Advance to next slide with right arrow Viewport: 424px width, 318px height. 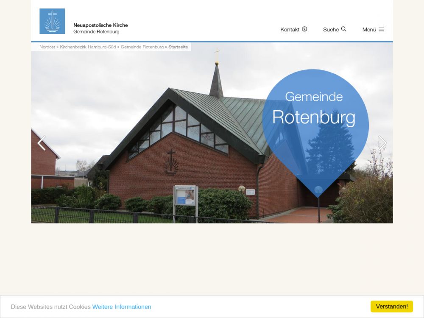click(x=382, y=143)
